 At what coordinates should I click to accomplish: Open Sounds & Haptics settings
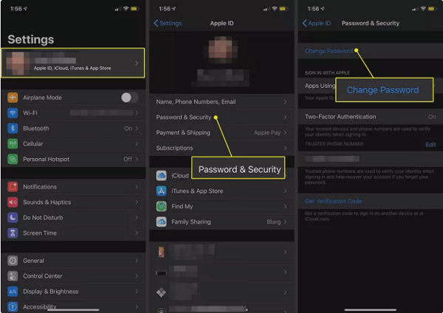click(x=73, y=202)
